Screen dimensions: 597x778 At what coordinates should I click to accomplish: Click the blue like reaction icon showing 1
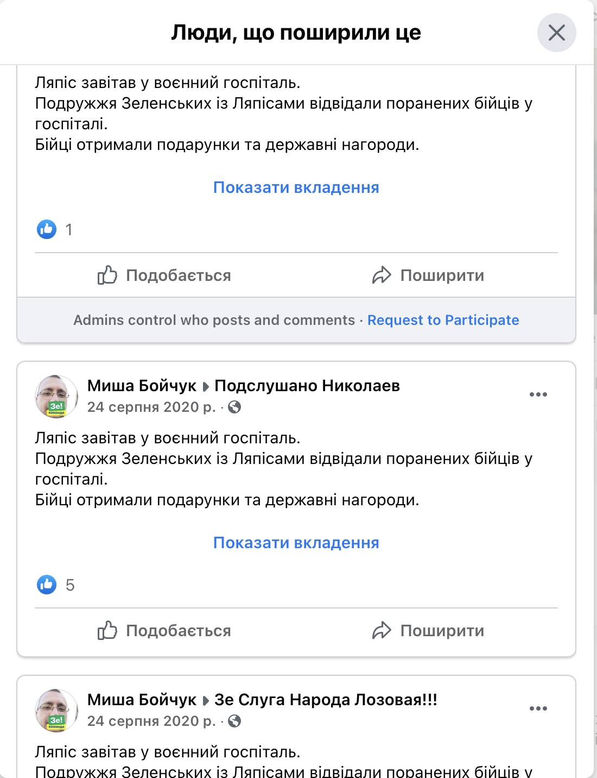tap(47, 229)
